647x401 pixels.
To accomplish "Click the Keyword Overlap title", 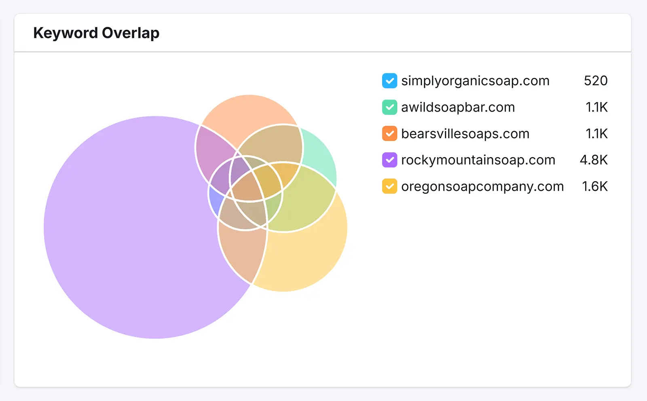I will pos(97,33).
